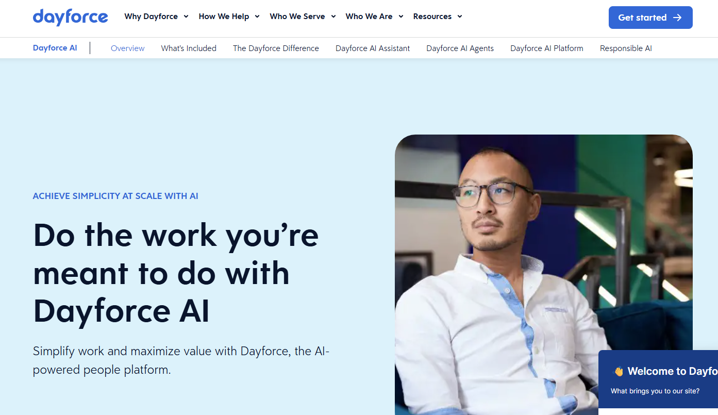This screenshot has height=415, width=718.
Task: Open the How We Help menu
Action: (229, 16)
